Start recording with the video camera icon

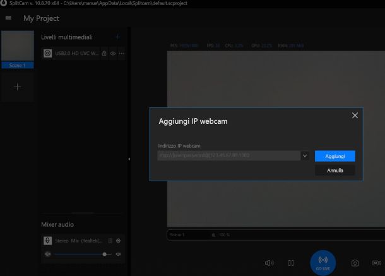pyautogui.click(x=376, y=263)
